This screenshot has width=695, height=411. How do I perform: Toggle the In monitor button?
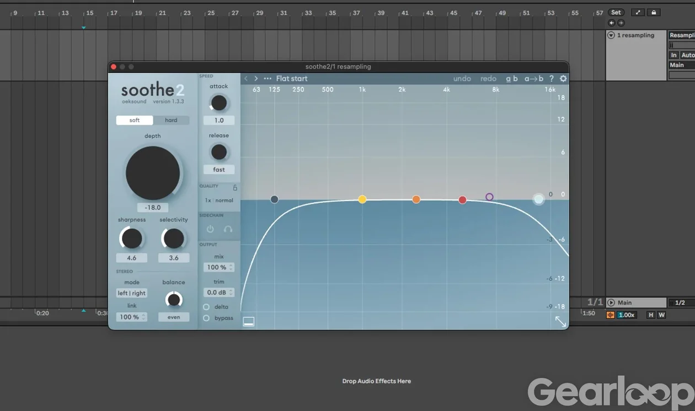pyautogui.click(x=673, y=55)
